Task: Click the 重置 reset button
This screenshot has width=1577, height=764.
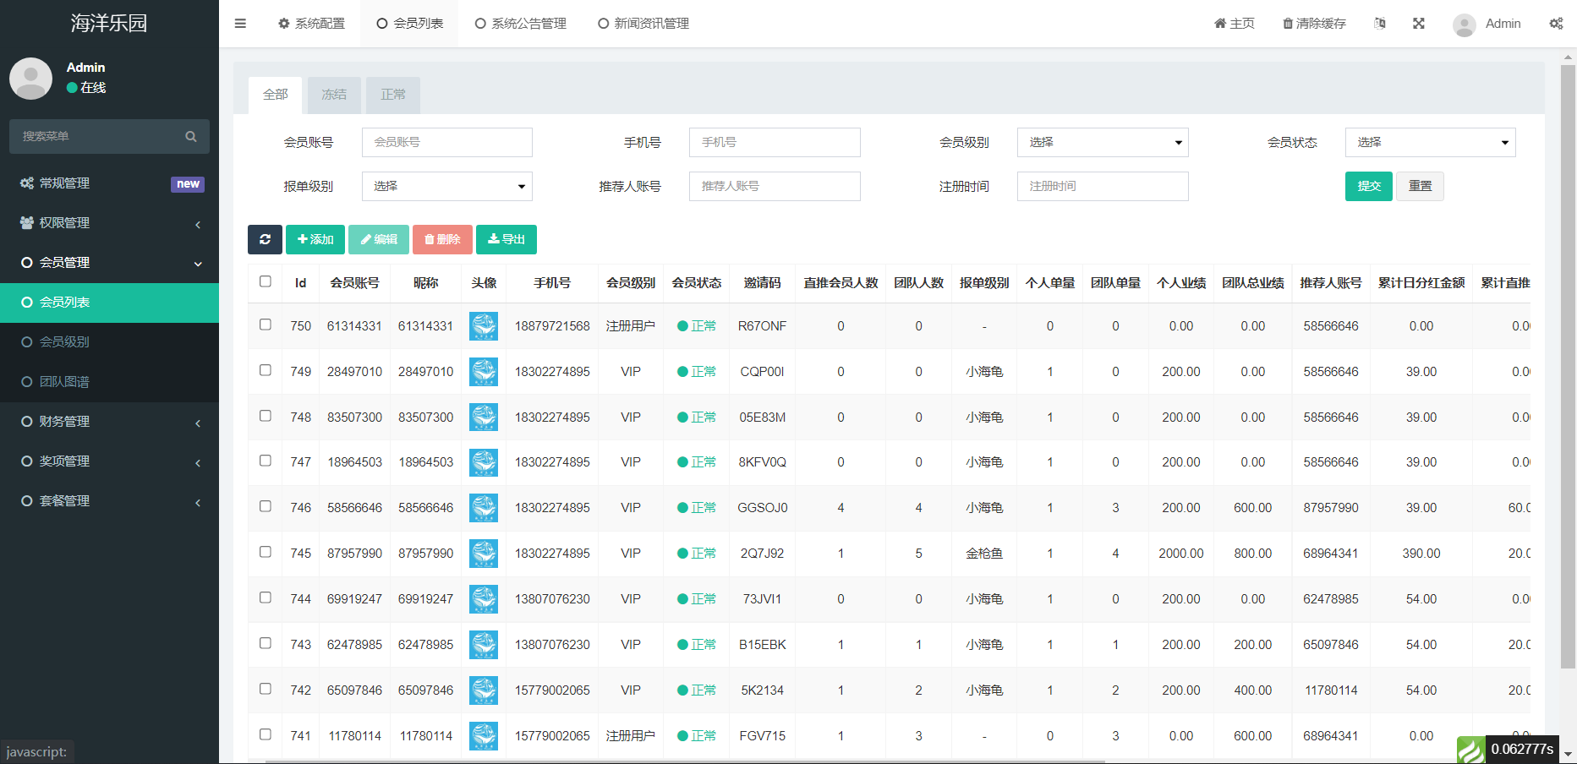Action: [x=1420, y=186]
